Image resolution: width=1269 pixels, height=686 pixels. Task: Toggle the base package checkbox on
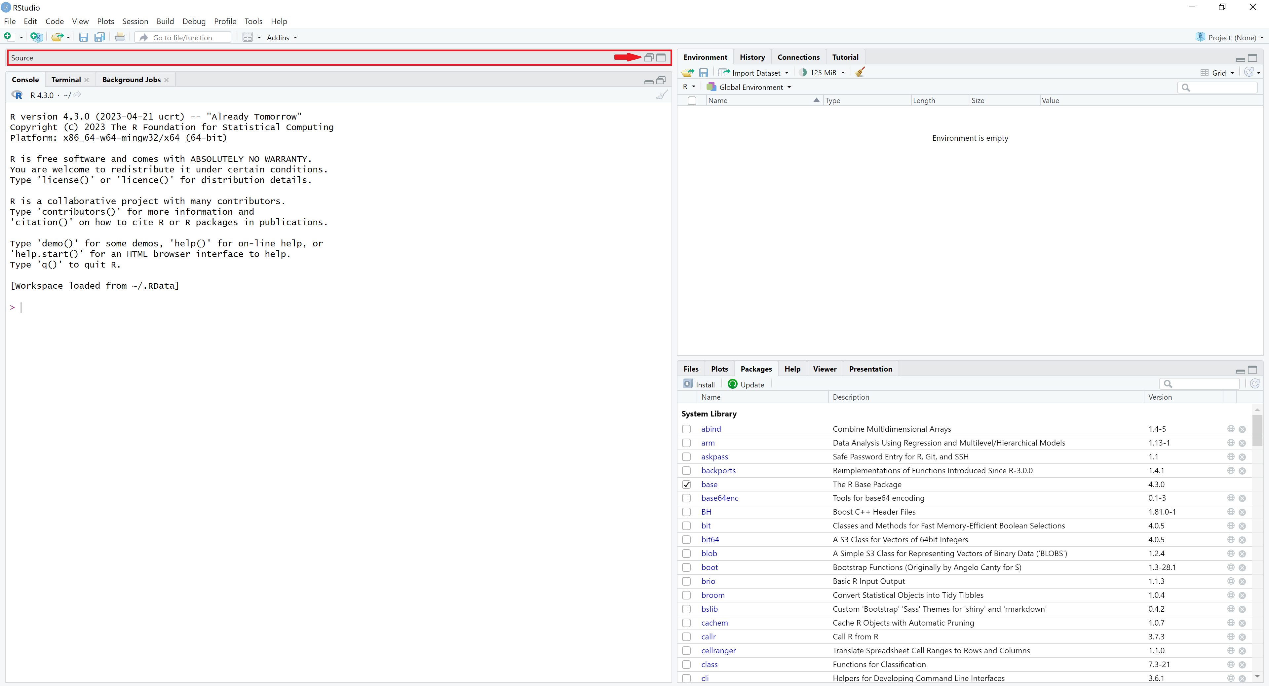686,484
